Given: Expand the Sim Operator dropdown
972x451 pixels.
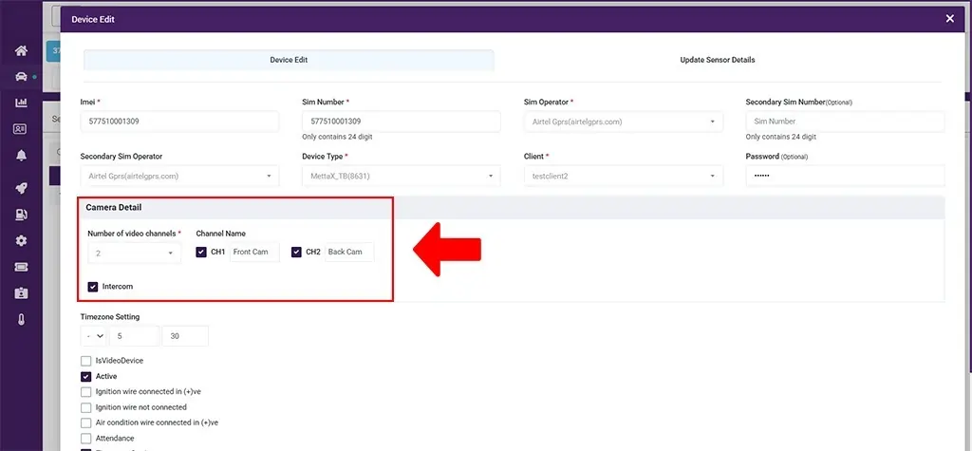Looking at the screenshot, I should 623,122.
